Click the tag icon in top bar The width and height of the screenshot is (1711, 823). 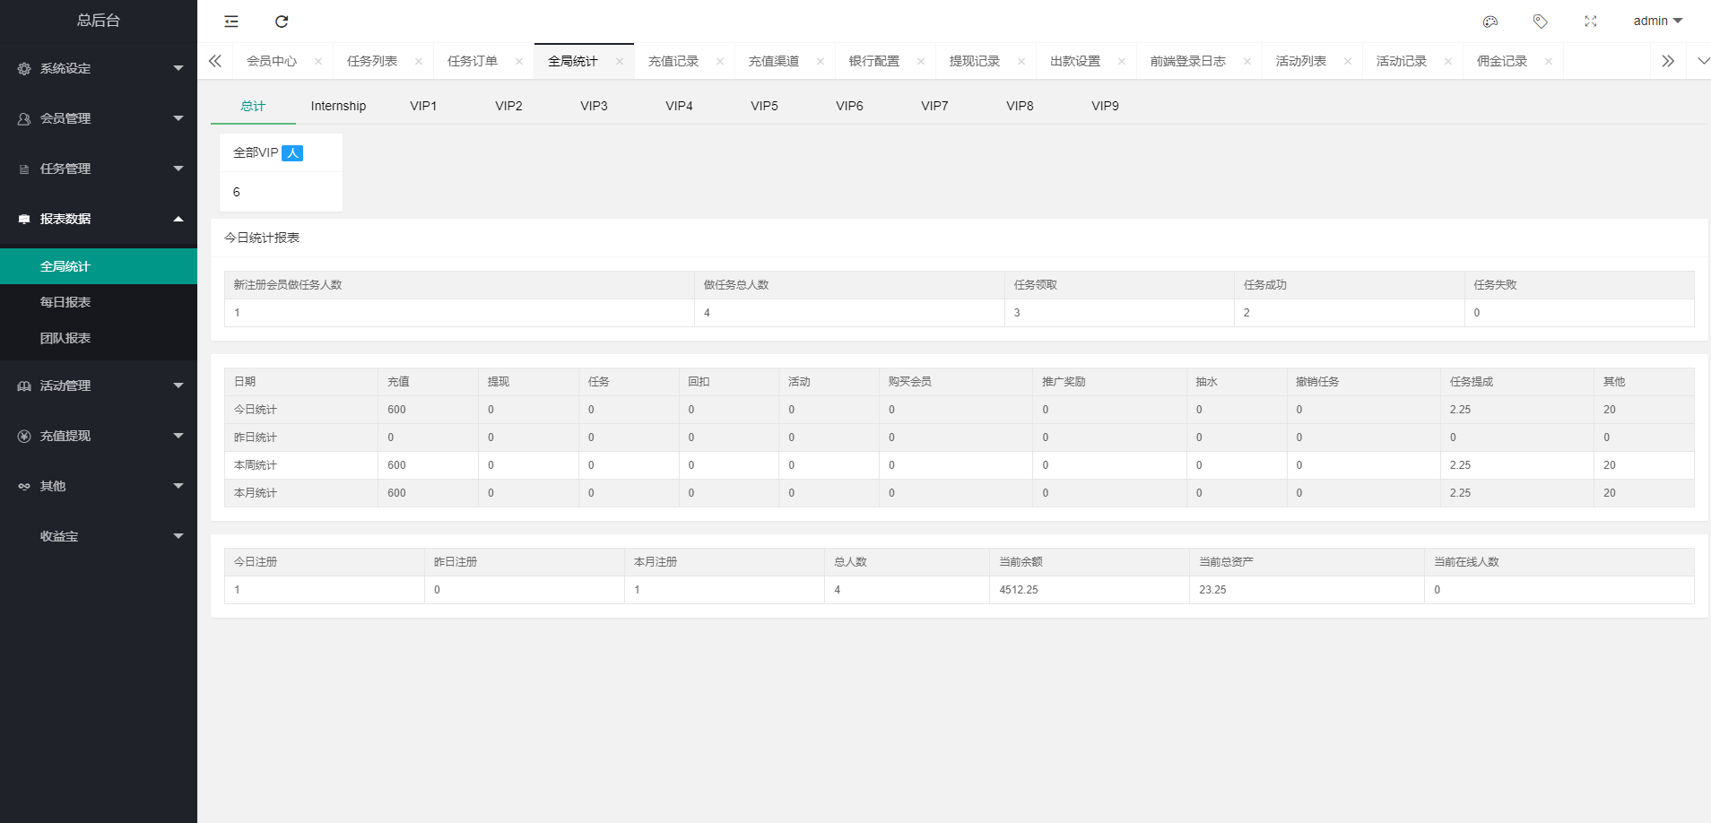[1542, 21]
